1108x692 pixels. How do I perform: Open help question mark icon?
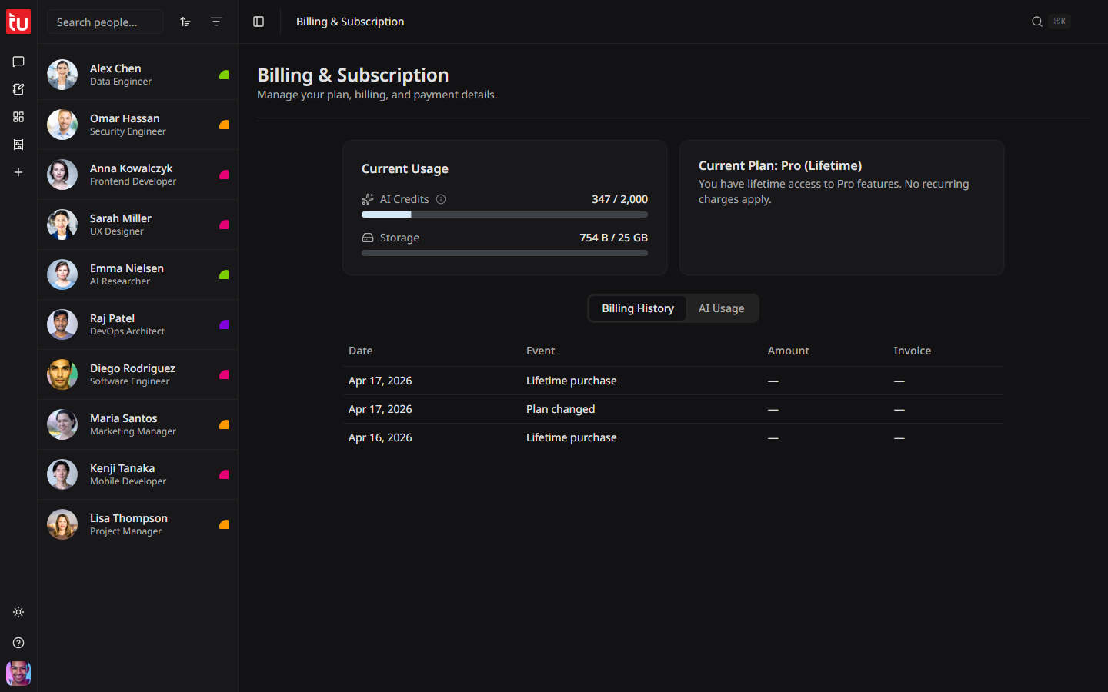click(x=18, y=643)
